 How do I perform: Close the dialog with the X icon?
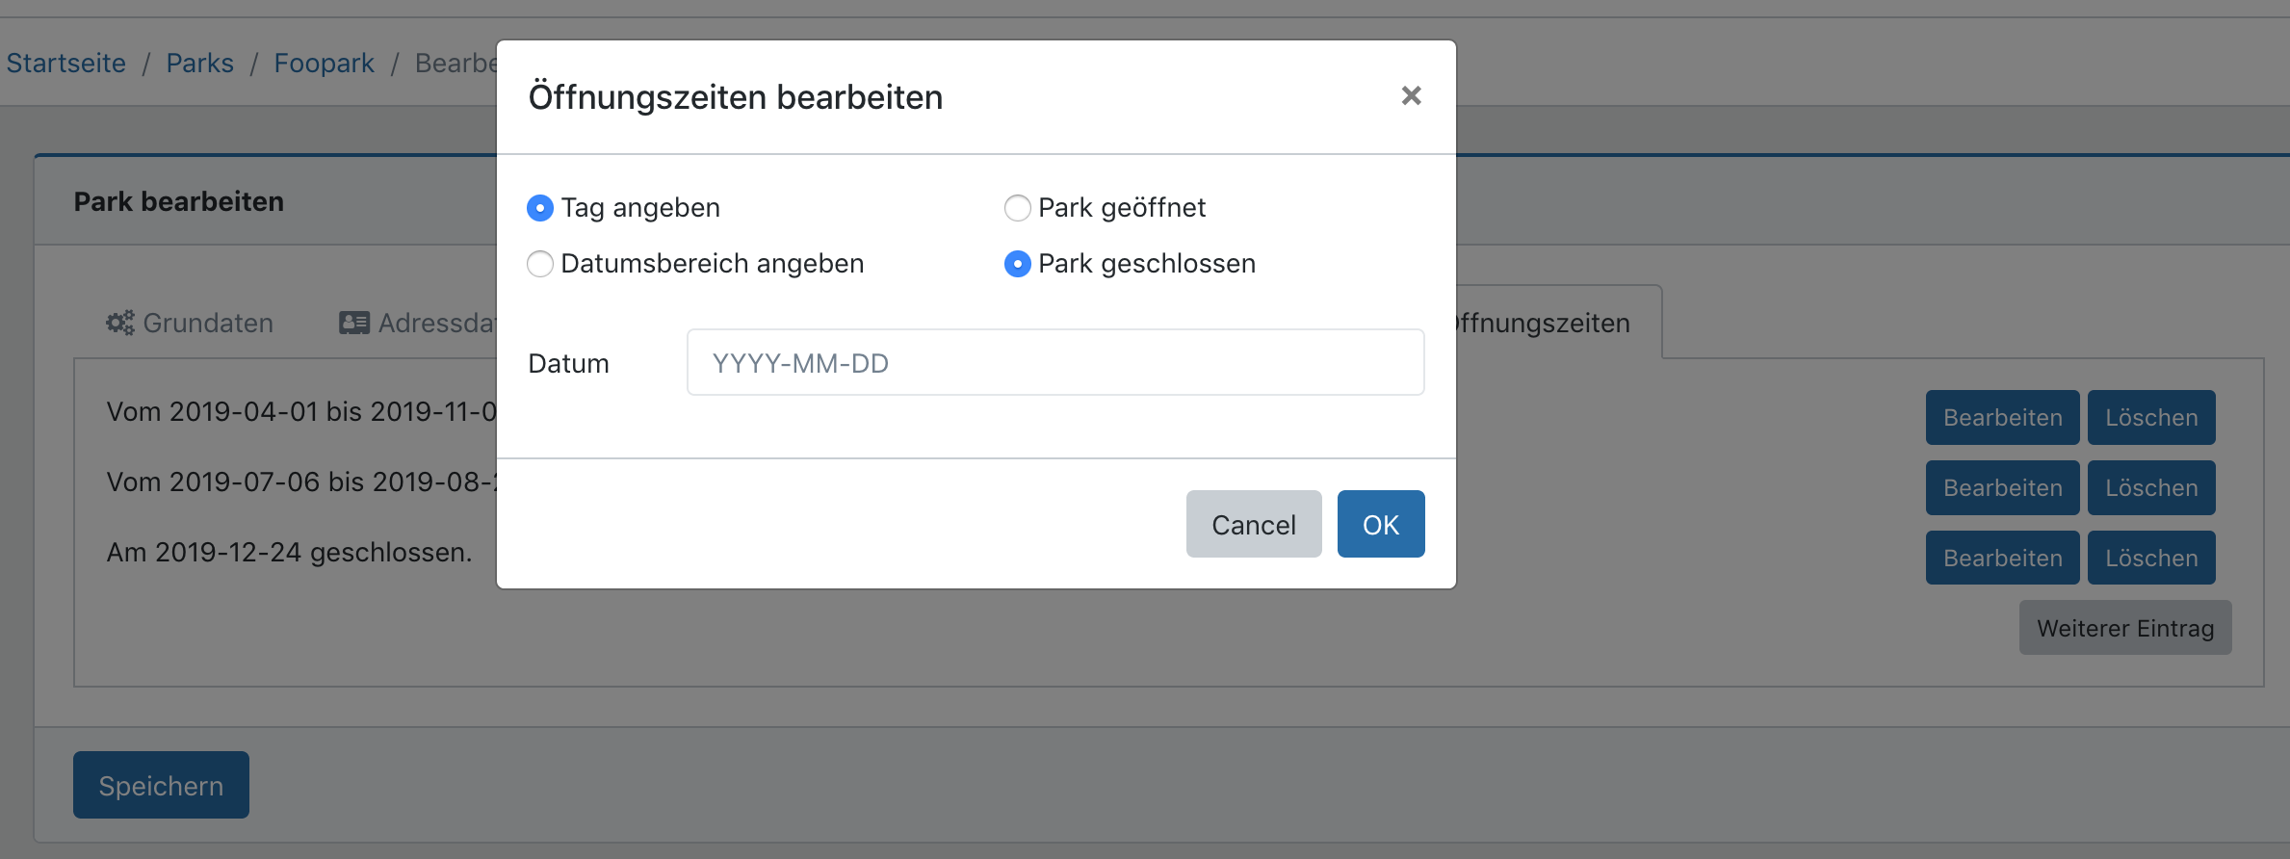[x=1411, y=96]
